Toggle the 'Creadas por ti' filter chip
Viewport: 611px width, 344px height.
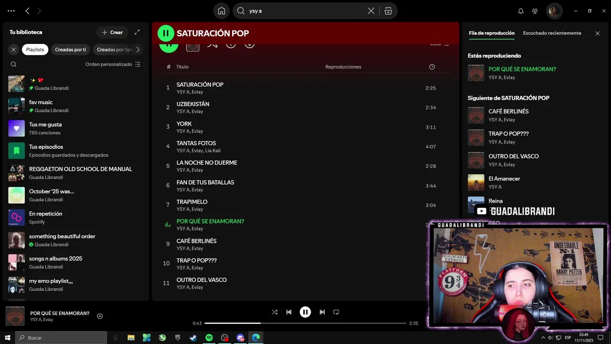[71, 50]
